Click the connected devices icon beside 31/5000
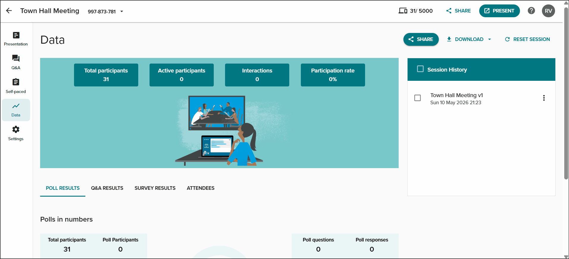 pyautogui.click(x=403, y=11)
